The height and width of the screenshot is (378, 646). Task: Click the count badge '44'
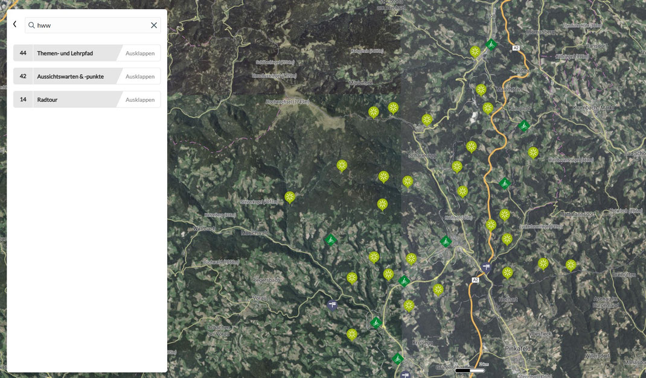[23, 53]
